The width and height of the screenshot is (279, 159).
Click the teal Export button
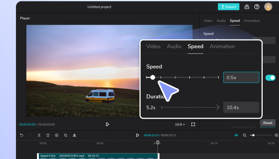pos(228,7)
